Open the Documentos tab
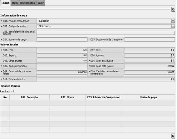The width and height of the screenshot is (177, 140). [x=27, y=3]
